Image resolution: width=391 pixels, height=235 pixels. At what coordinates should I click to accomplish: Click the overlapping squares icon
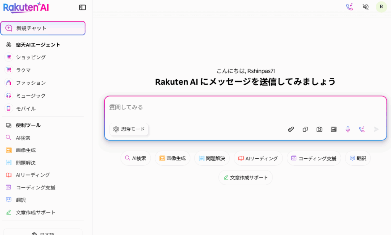coord(305,129)
